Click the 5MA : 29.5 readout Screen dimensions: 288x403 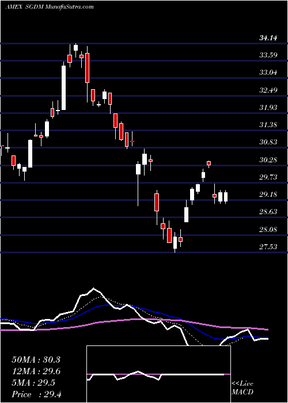click(x=33, y=383)
